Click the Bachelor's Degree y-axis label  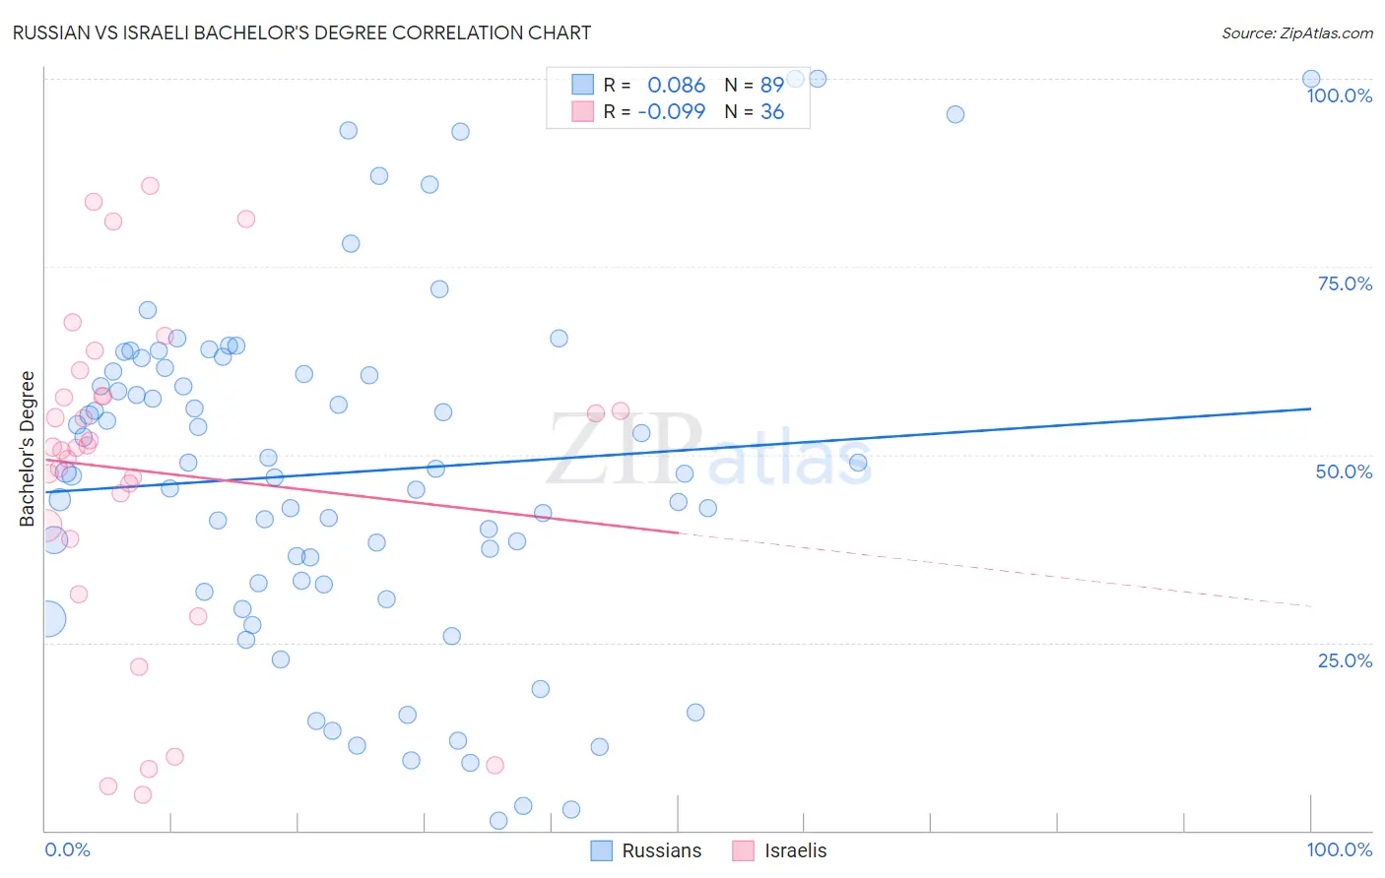[28, 449]
